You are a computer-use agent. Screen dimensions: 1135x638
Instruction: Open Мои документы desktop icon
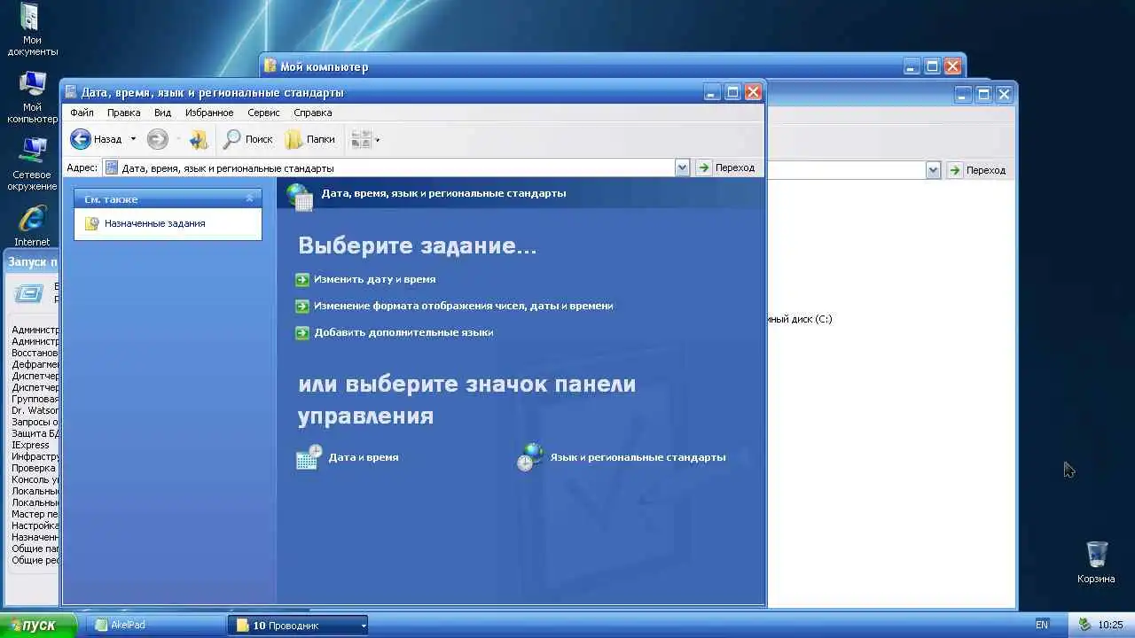(x=31, y=29)
